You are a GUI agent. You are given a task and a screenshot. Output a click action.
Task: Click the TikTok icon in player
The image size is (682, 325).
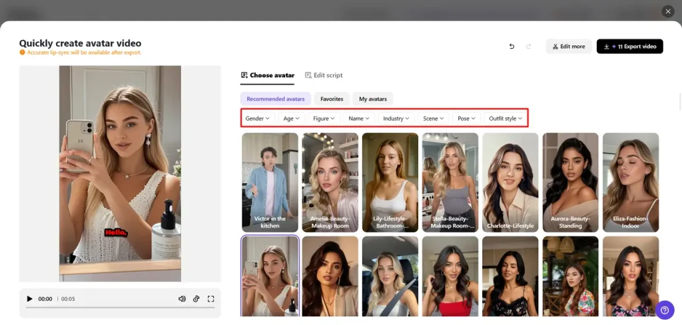(196, 299)
